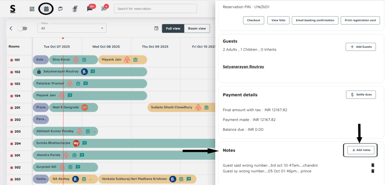
Task: Open messages with 99+ badge
Action: point(90,8)
